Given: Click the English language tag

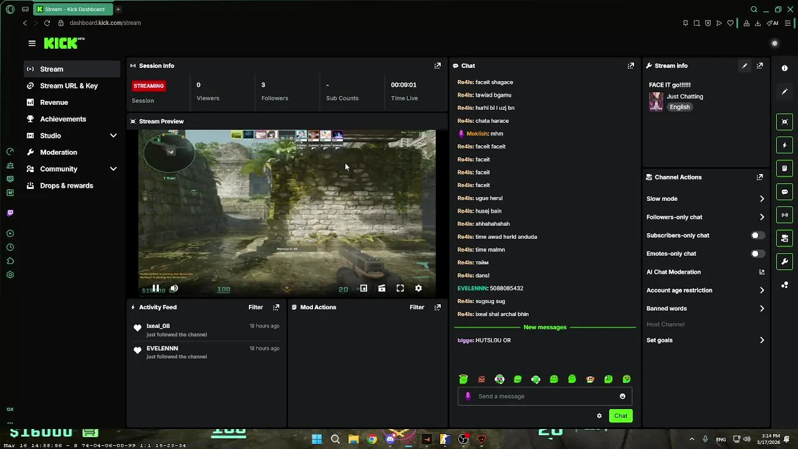Looking at the screenshot, I should [680, 107].
